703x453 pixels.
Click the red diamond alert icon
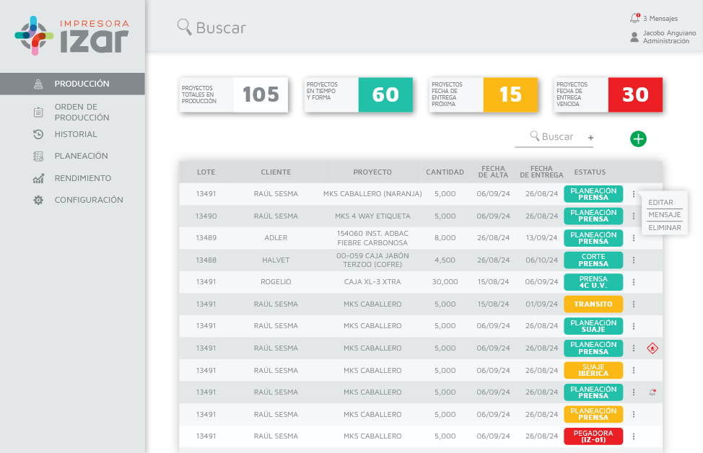pyautogui.click(x=652, y=348)
